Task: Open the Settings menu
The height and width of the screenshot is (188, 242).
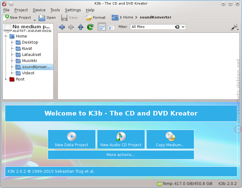Action: (x=73, y=10)
